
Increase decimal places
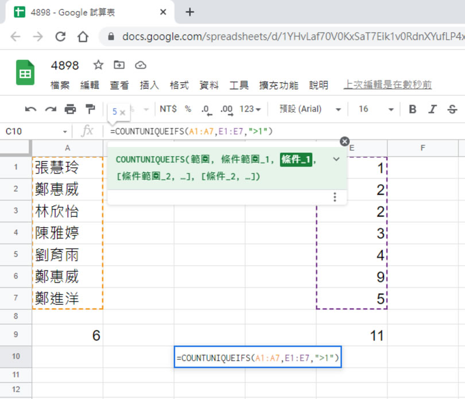(227, 110)
